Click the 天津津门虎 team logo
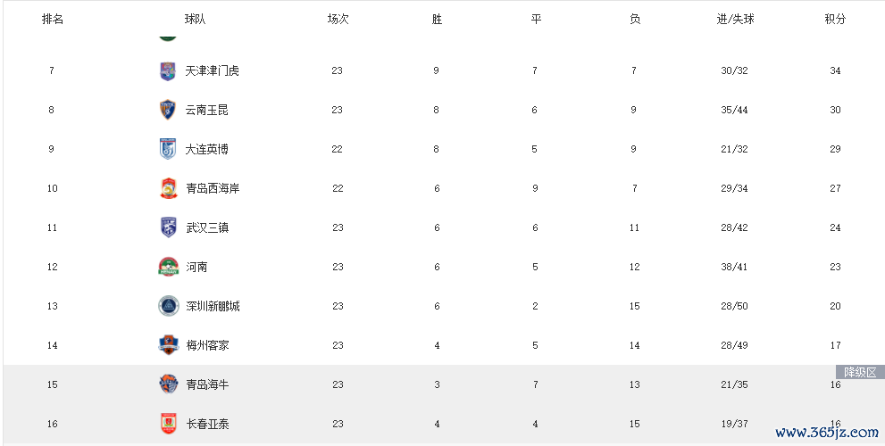This screenshot has height=446, width=885. pos(168,71)
